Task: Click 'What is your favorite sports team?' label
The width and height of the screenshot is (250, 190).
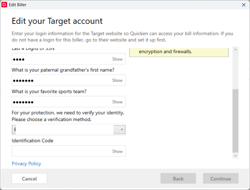Action: [x=49, y=92]
